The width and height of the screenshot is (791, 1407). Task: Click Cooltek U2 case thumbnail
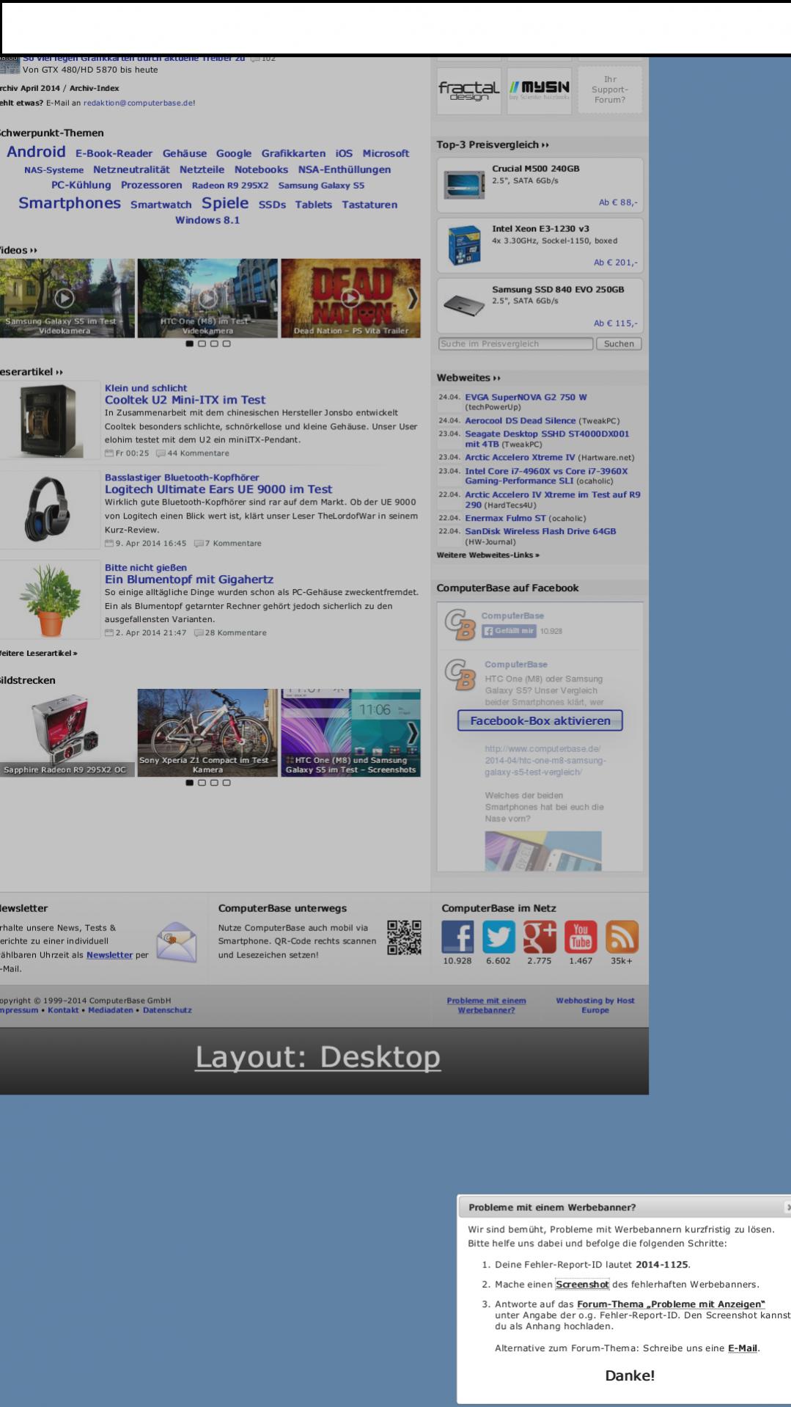pos(50,420)
